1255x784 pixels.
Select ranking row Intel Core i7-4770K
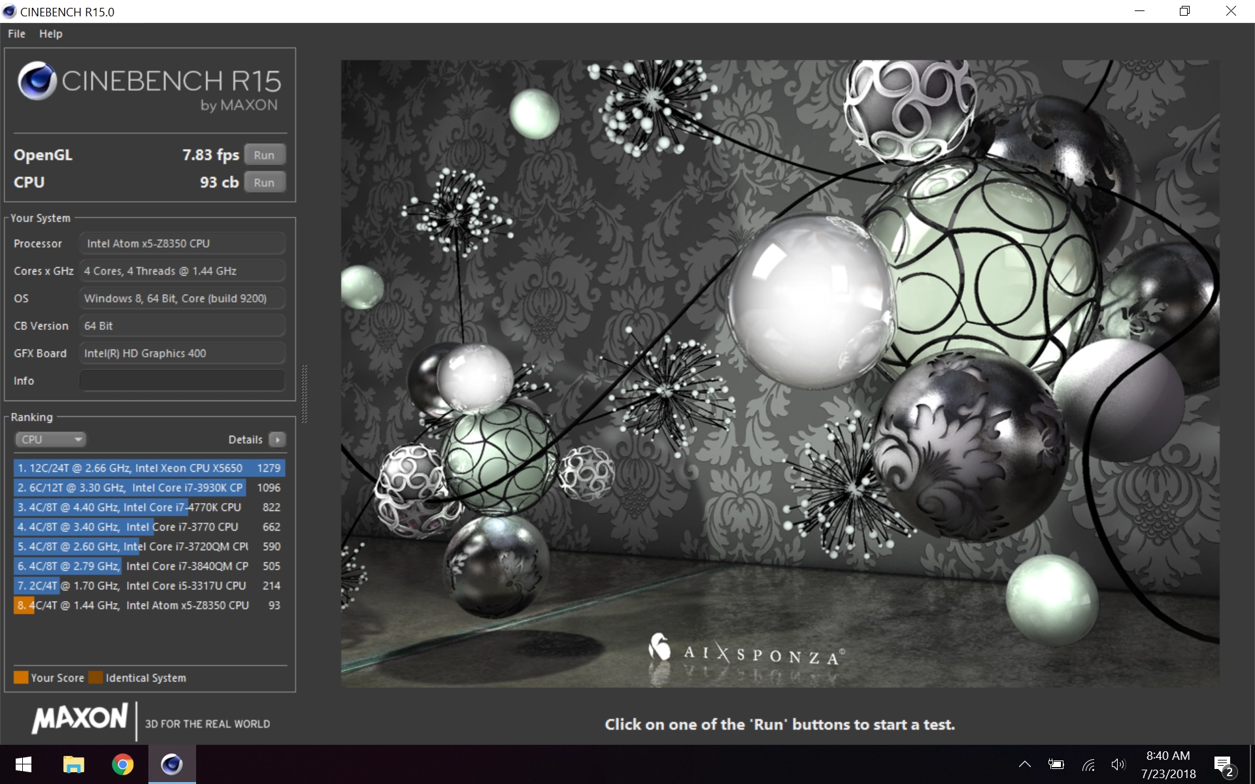click(150, 507)
